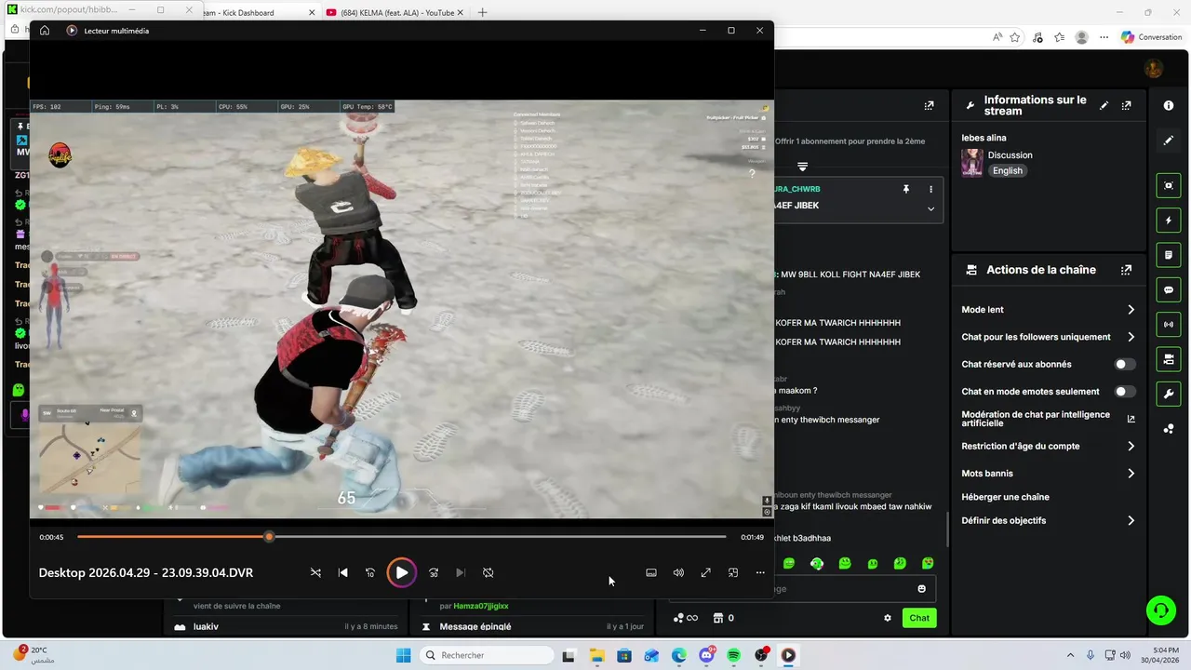The image size is (1191, 670).
Task: Open more options in the media player
Action: pyautogui.click(x=760, y=572)
